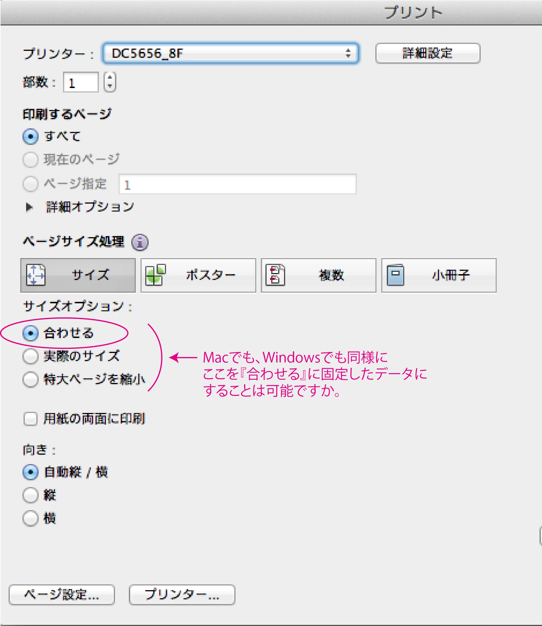Click the copies (部数) number field
This screenshot has width=542, height=626.
(x=81, y=82)
